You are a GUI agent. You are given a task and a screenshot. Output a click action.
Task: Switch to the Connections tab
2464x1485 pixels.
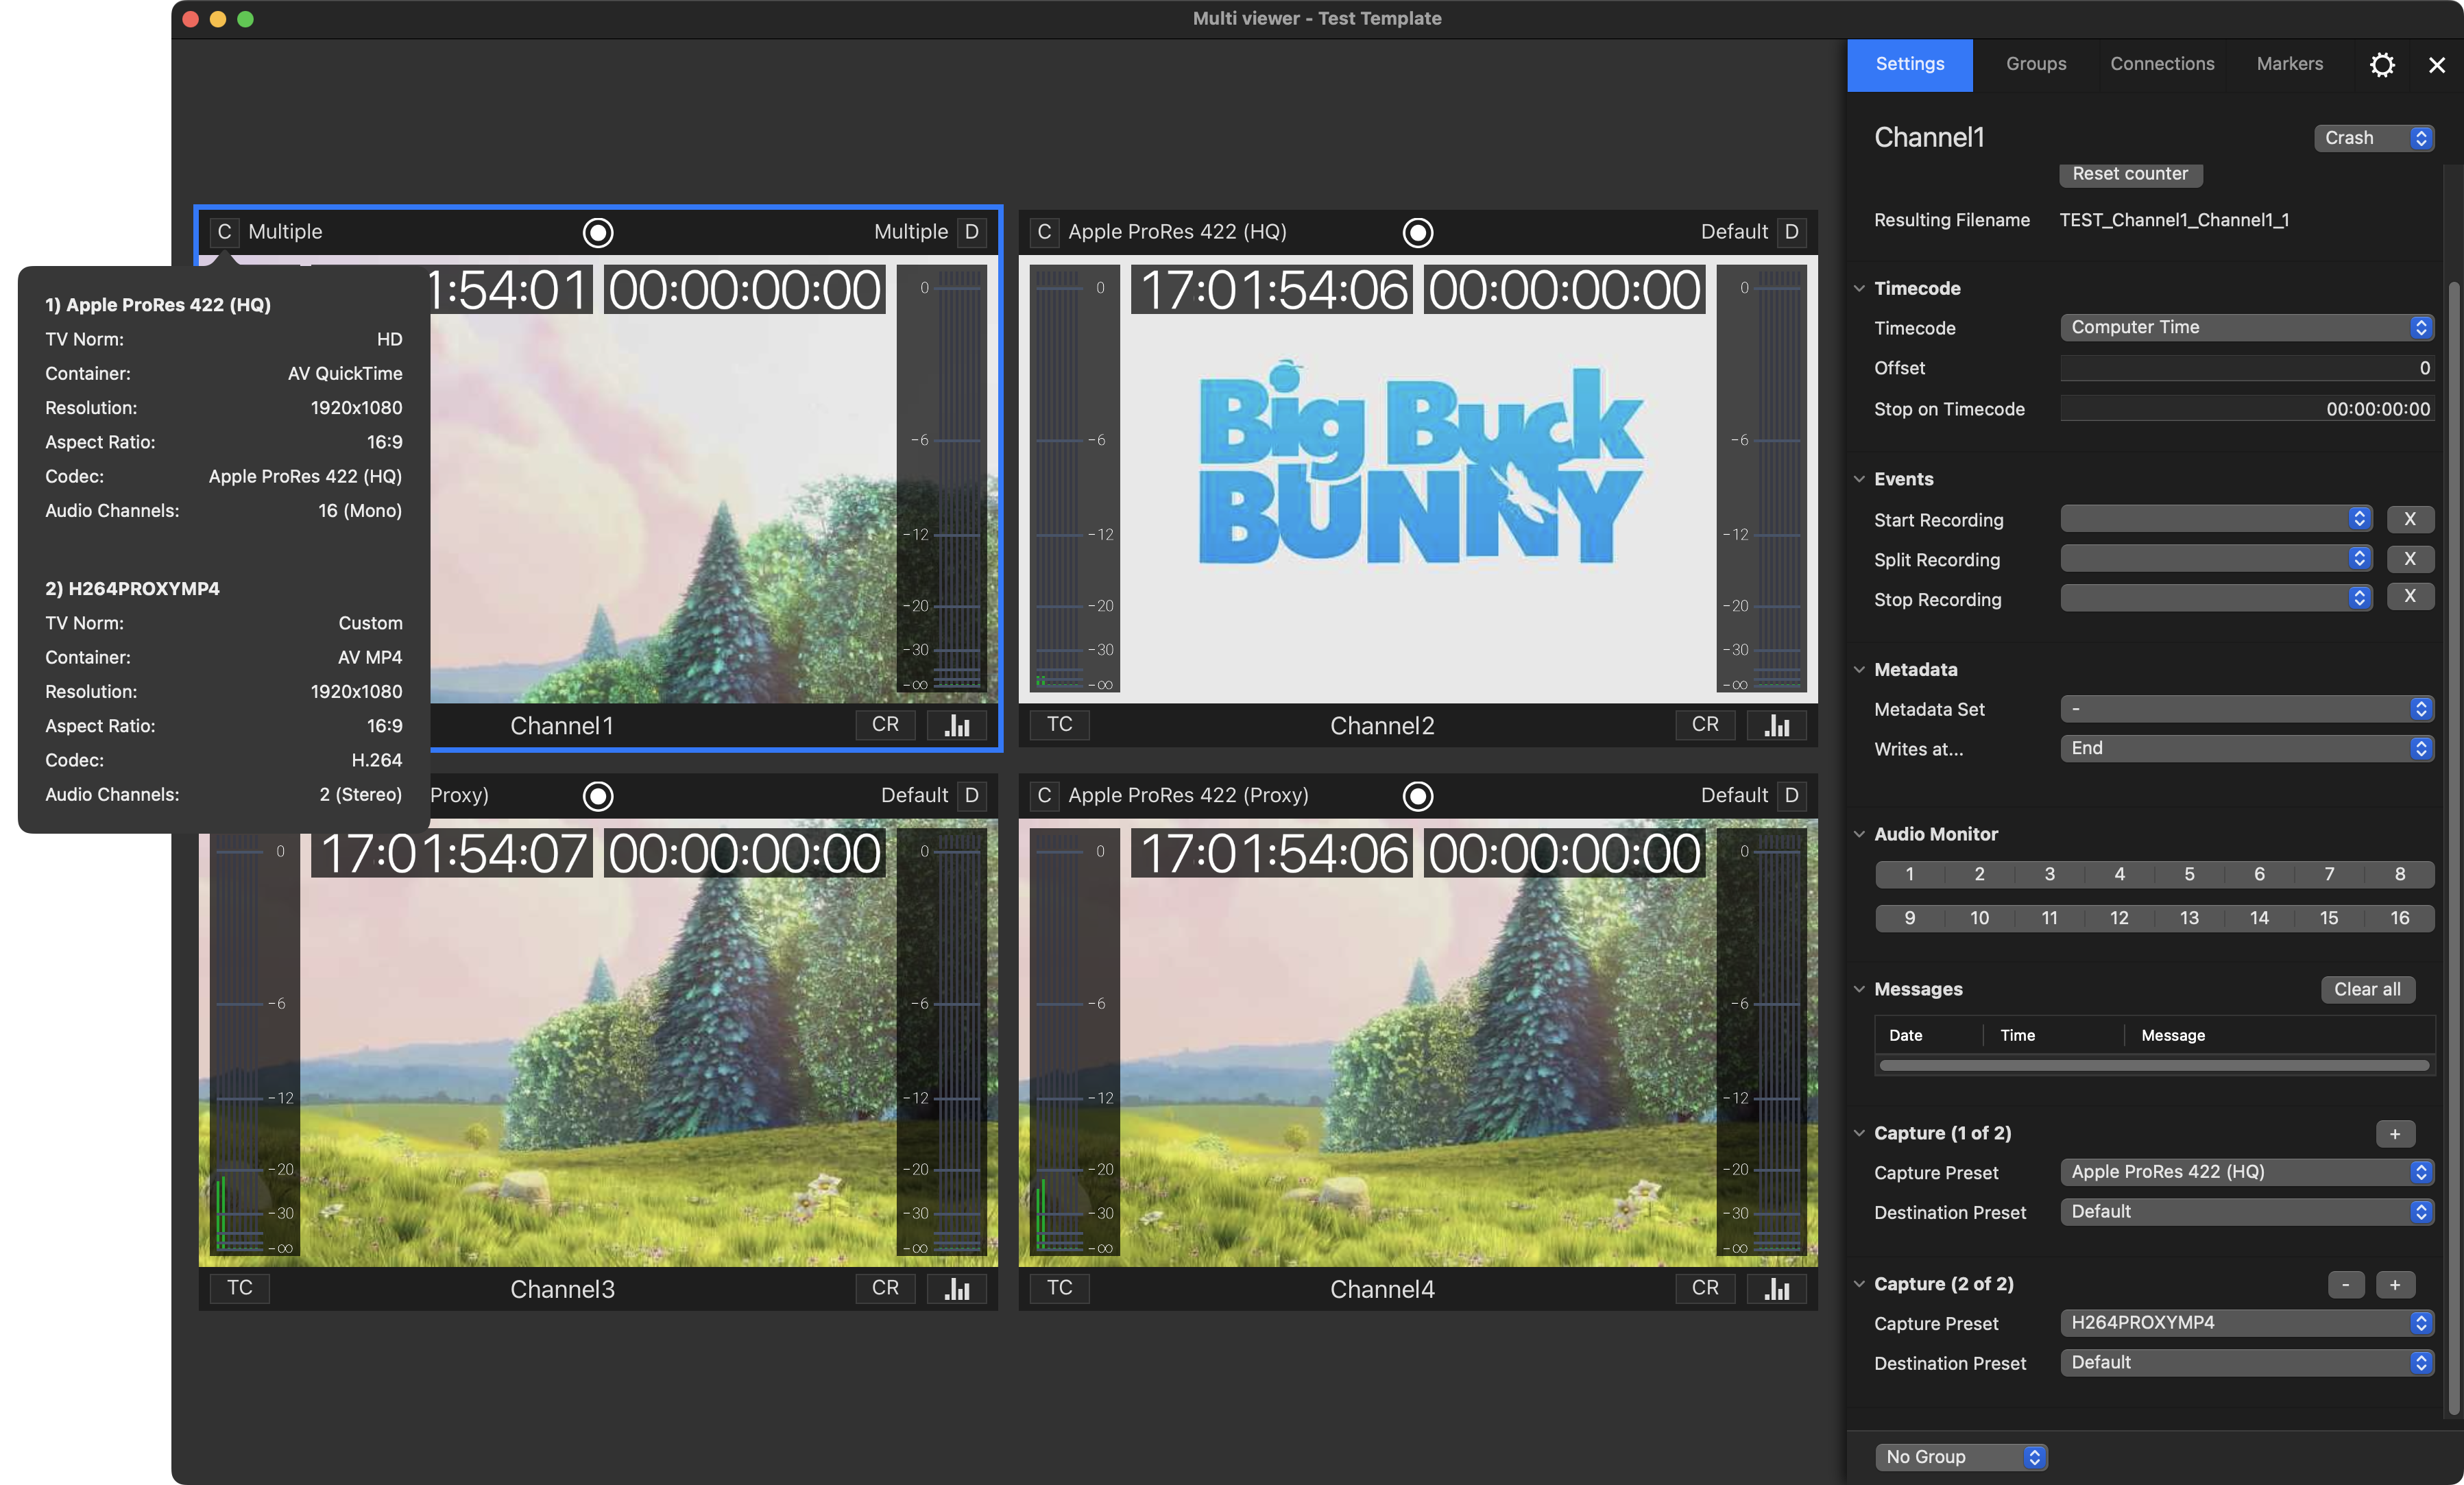pyautogui.click(x=2162, y=65)
